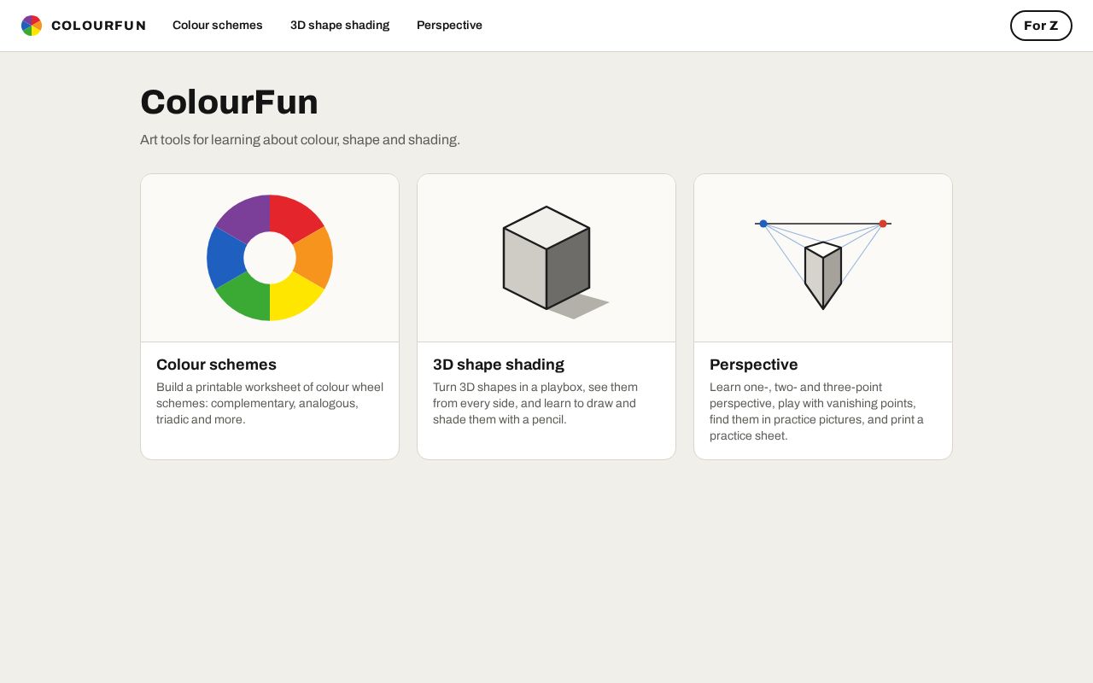Click the For Z button
Image resolution: width=1093 pixels, height=683 pixels.
tap(1041, 26)
